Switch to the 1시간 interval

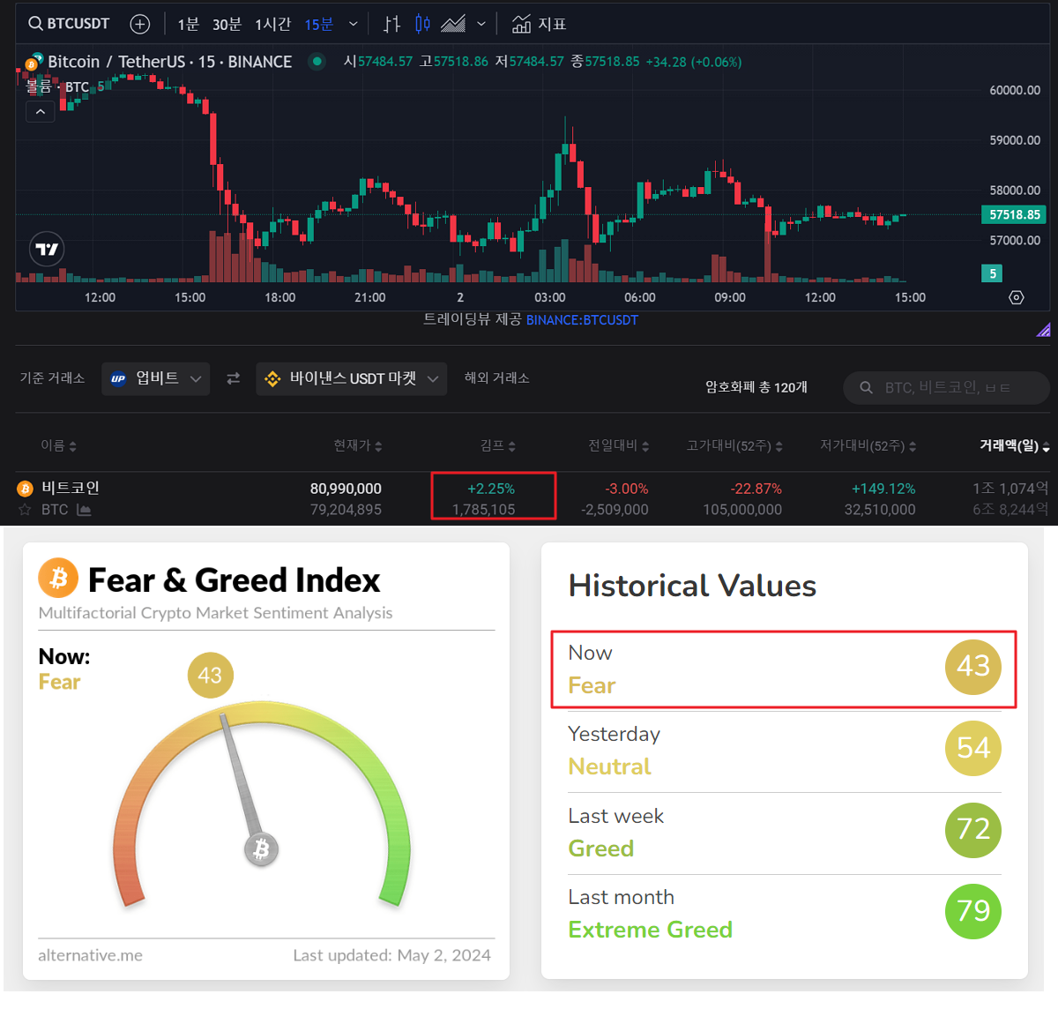[x=272, y=24]
